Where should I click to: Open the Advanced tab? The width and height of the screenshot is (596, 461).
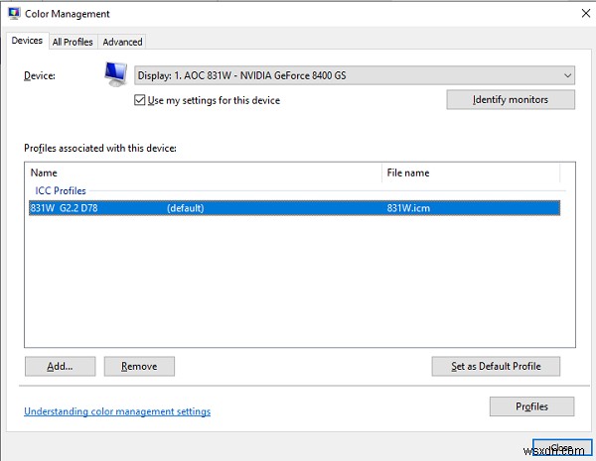click(x=122, y=42)
